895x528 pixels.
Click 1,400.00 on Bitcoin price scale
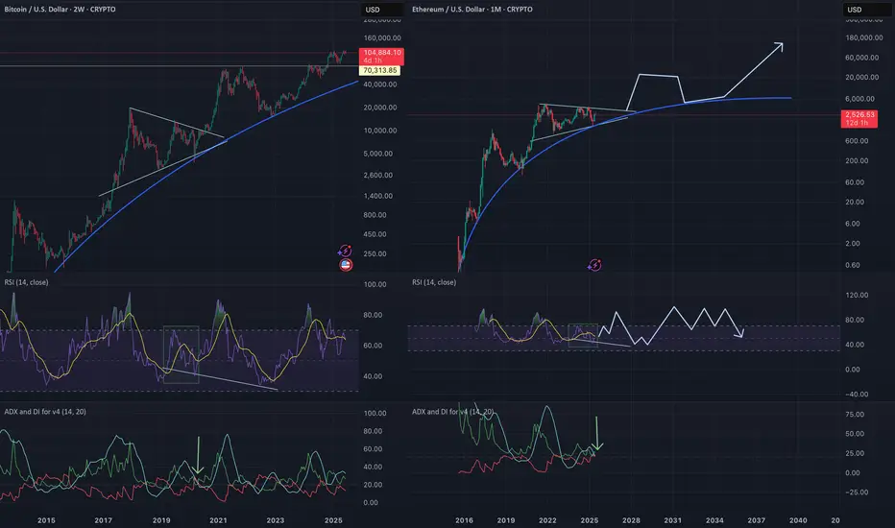click(x=377, y=196)
